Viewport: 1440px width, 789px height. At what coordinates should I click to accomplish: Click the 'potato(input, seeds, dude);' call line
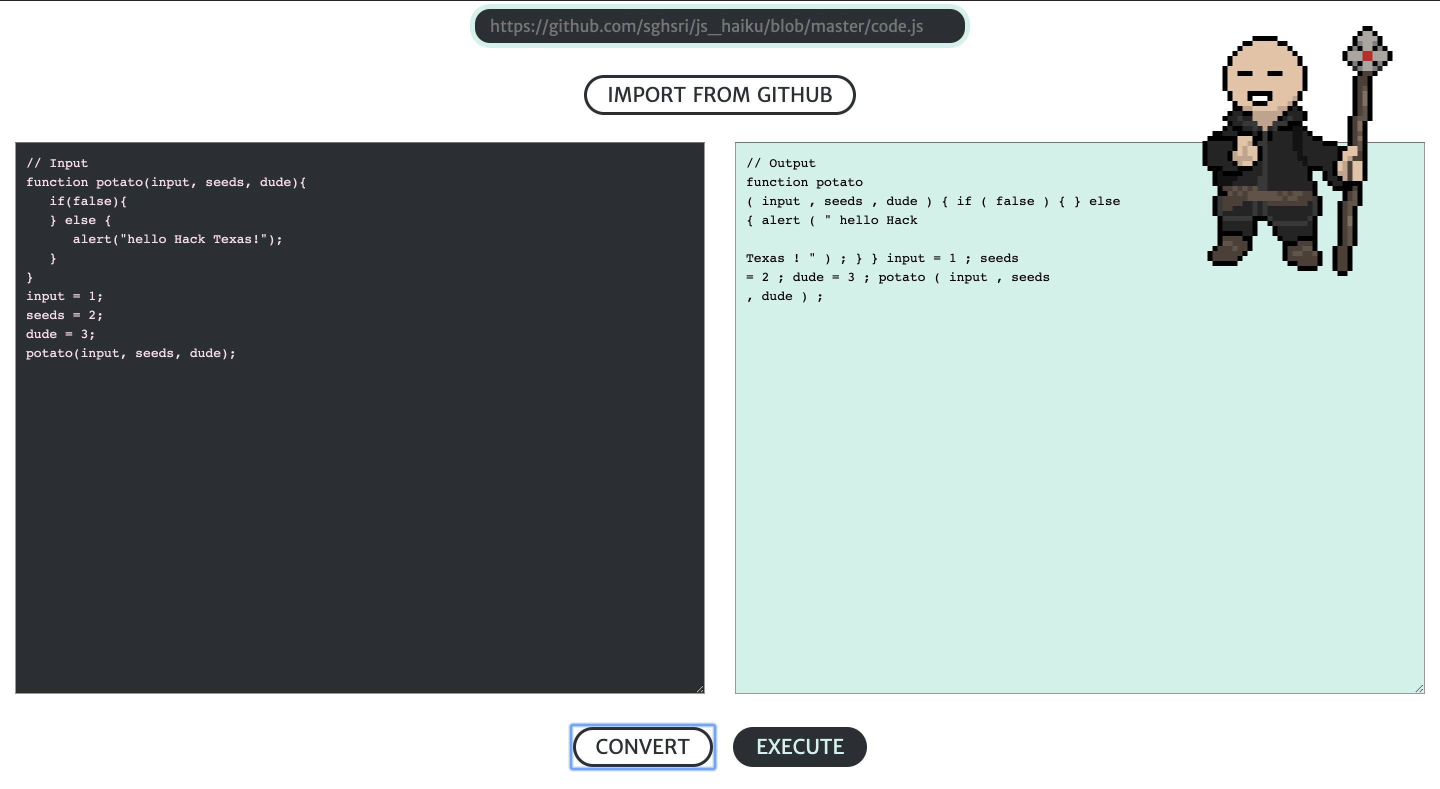(x=130, y=353)
